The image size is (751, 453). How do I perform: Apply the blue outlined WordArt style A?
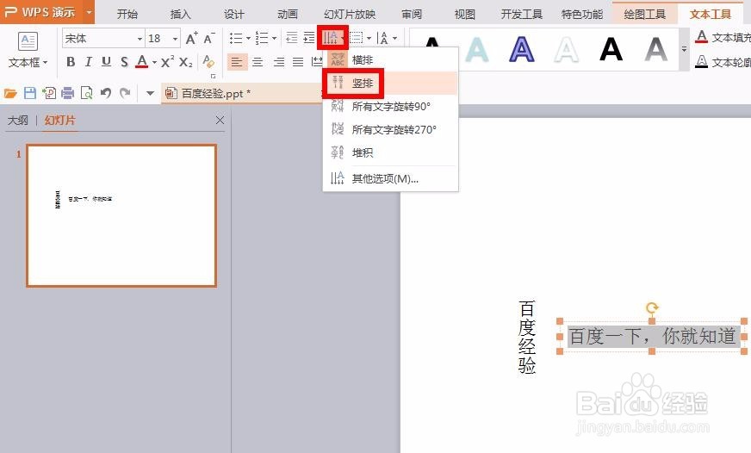click(x=522, y=49)
